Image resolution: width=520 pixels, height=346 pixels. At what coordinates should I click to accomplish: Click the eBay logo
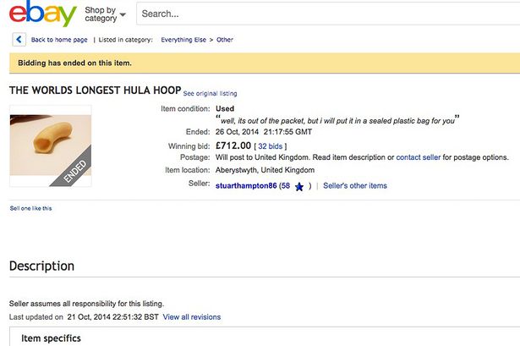coord(42,14)
